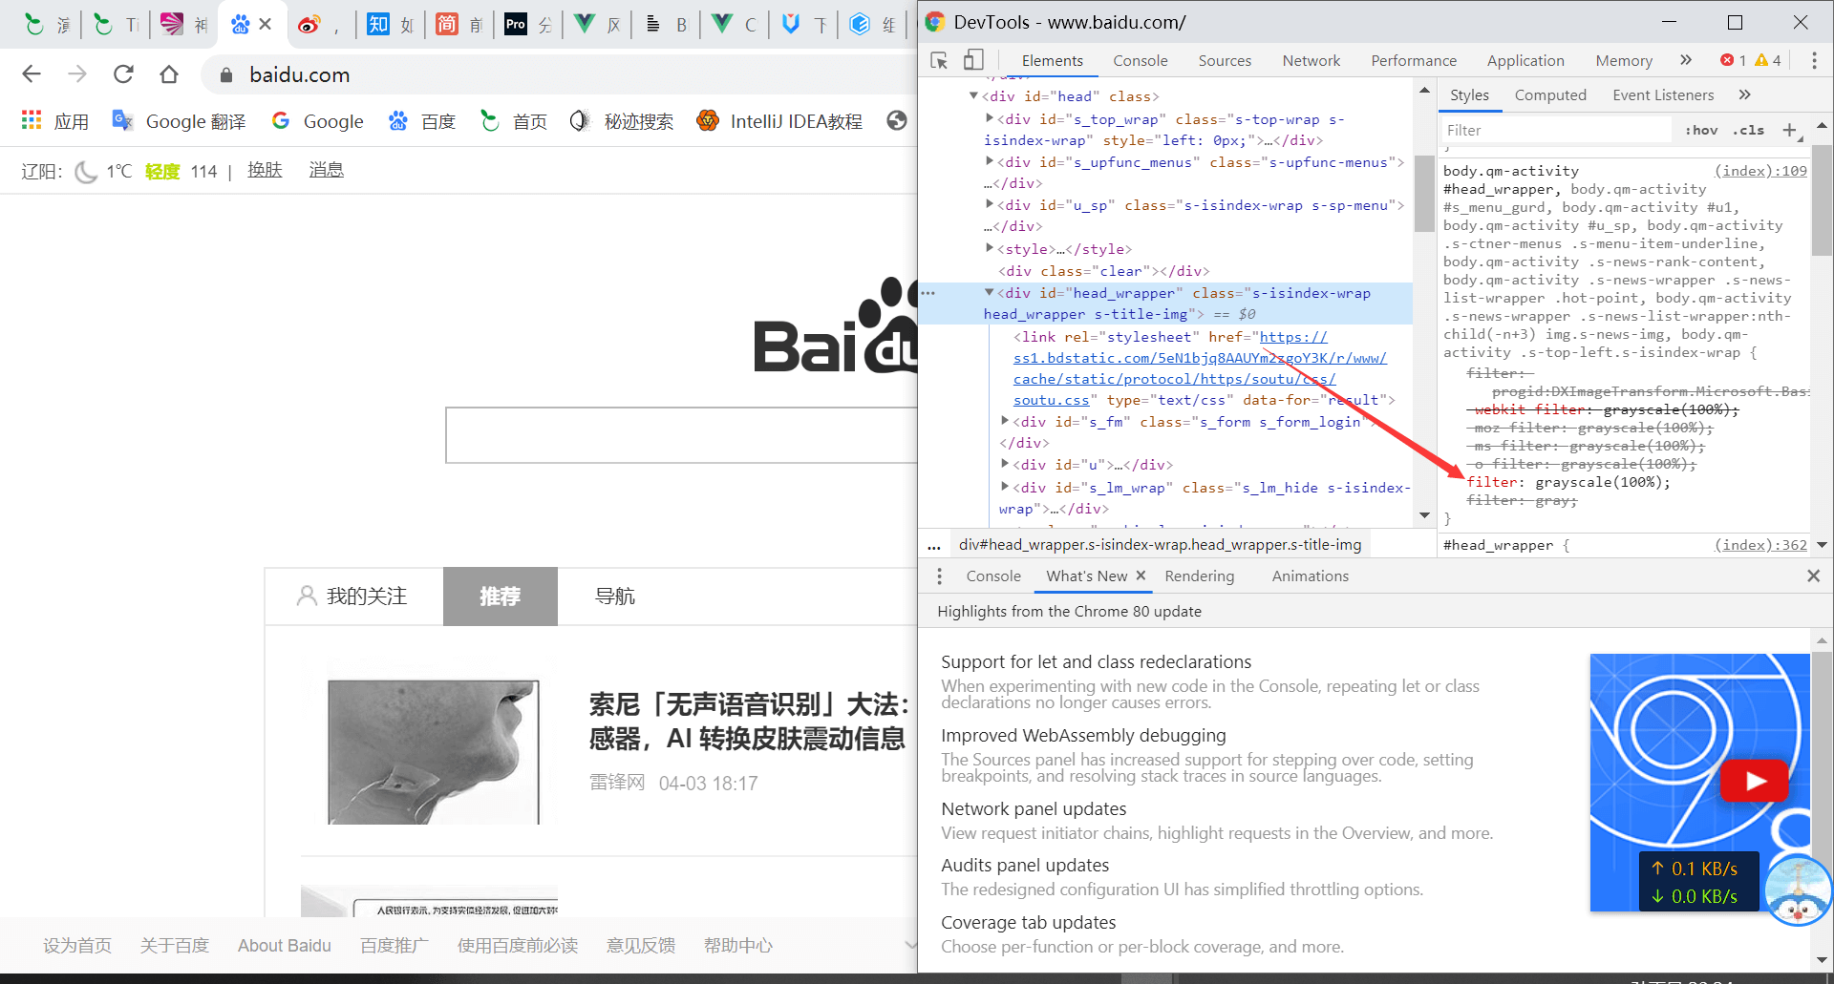The width and height of the screenshot is (1834, 984).
Task: Select the div#head_wrapper breadcrumb
Action: pyautogui.click(x=1160, y=544)
